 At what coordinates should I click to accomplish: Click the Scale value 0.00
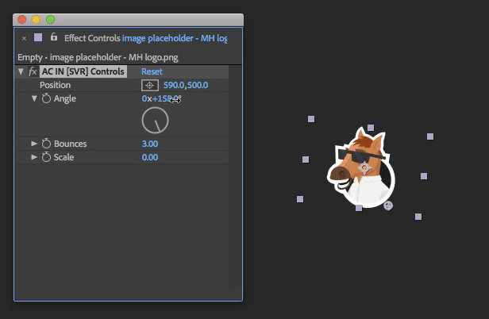pos(149,157)
